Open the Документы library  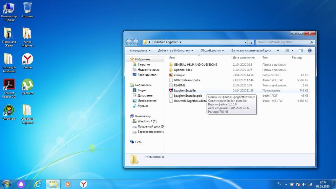[x=145, y=95]
